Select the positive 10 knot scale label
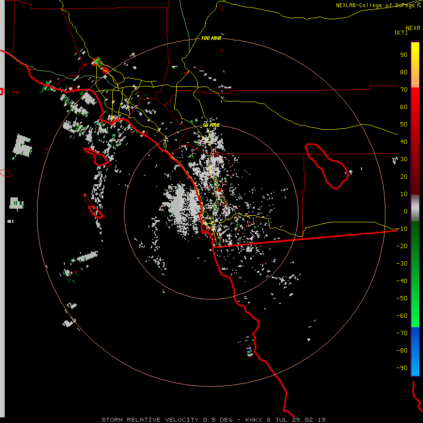423x423 pixels. click(x=404, y=194)
